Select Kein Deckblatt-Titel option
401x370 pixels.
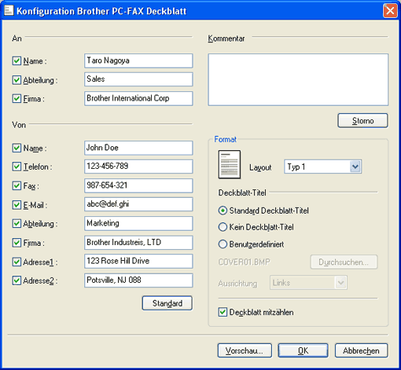click(223, 227)
